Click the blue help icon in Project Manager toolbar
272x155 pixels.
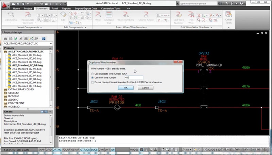coord(44,38)
